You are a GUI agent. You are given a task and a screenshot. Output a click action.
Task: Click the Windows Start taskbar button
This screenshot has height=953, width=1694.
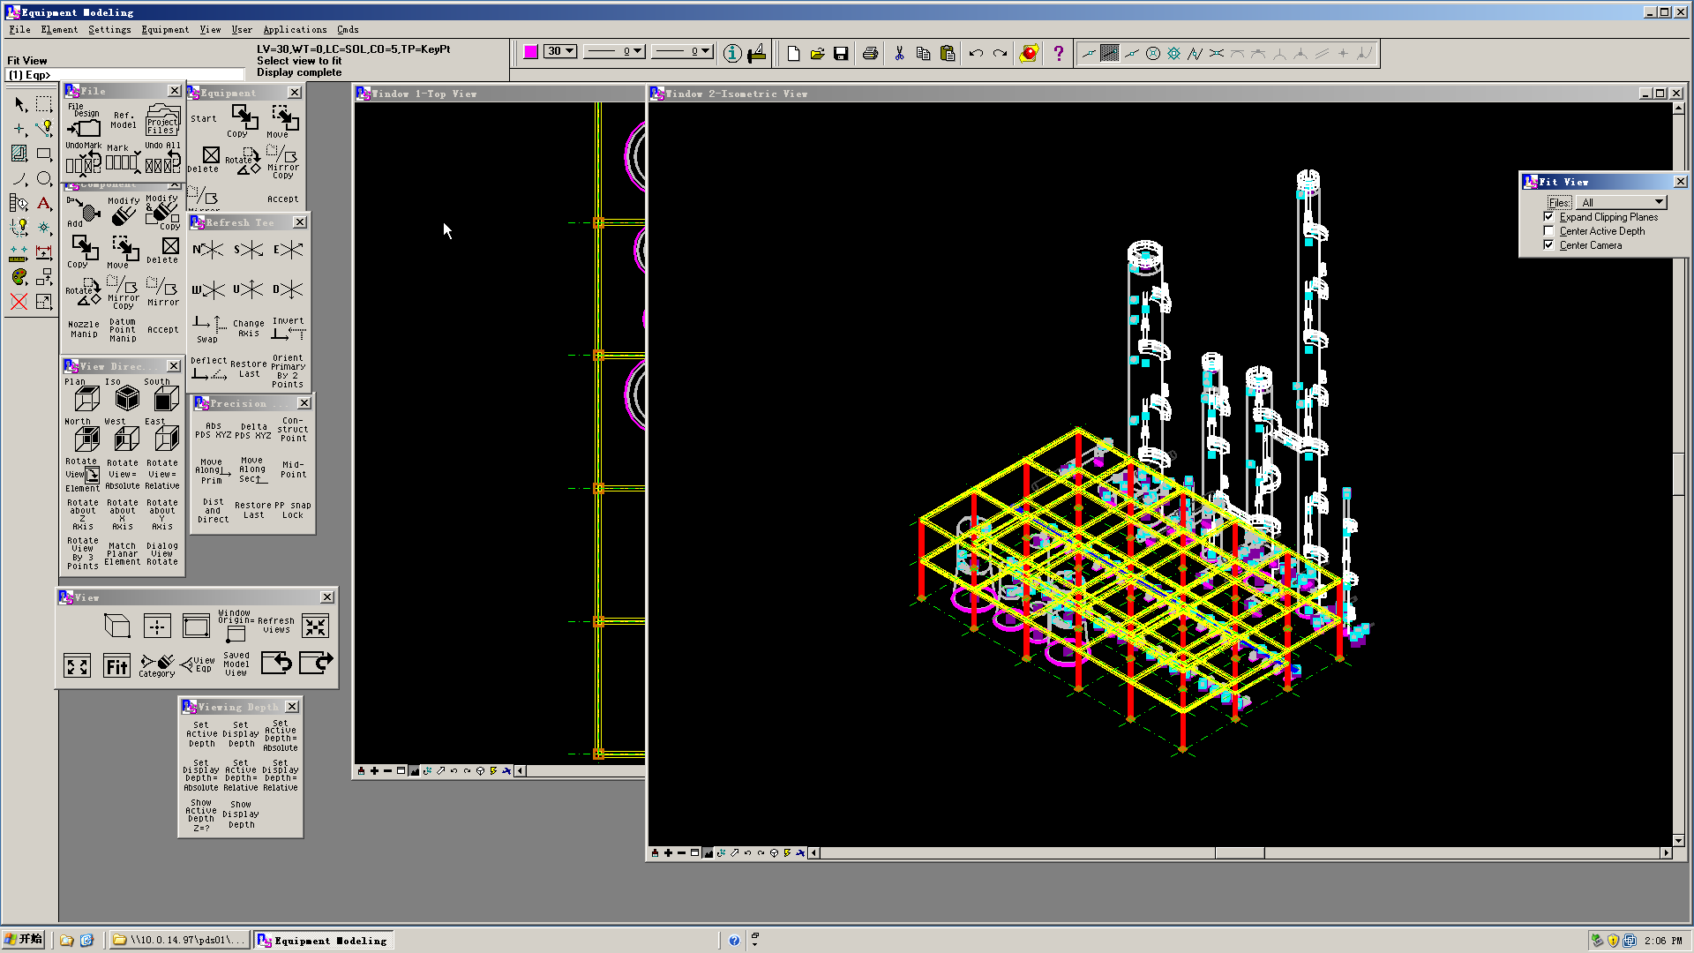[24, 940]
